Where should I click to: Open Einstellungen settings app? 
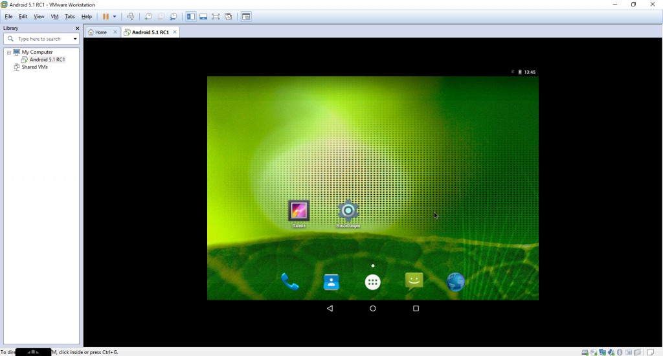[348, 211]
